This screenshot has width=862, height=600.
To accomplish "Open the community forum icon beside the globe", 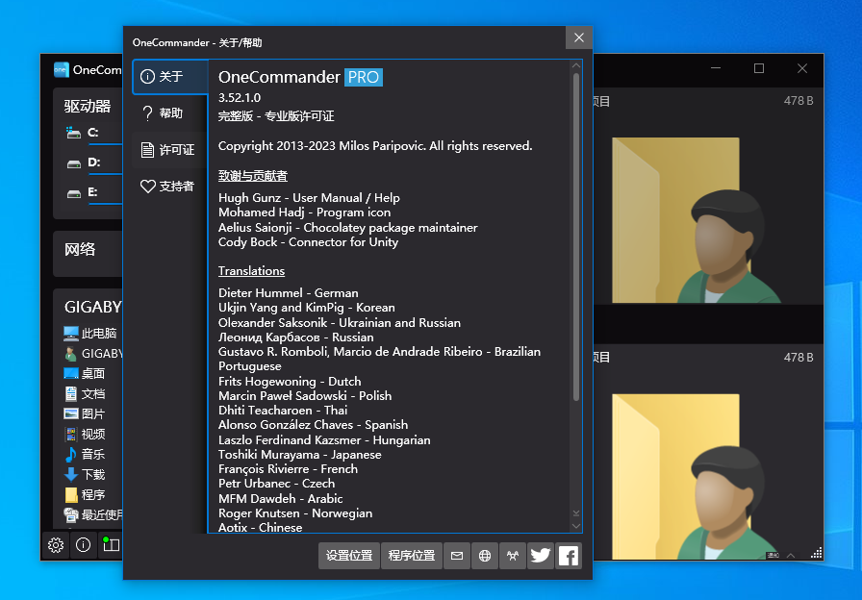I will click(x=513, y=556).
